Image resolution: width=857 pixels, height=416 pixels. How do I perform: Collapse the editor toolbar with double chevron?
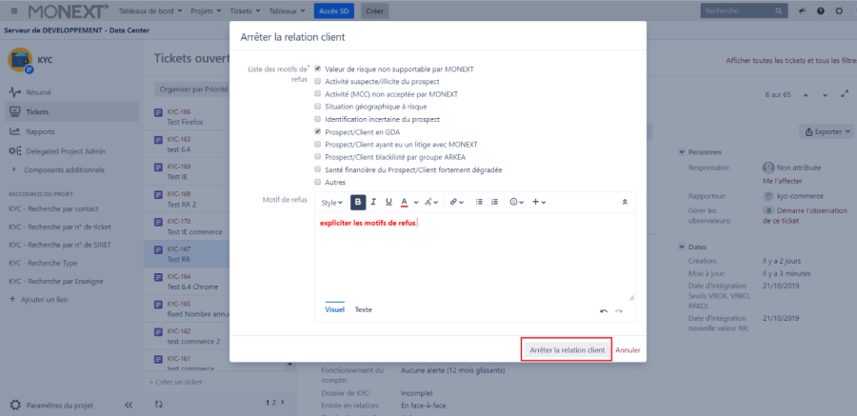coord(625,202)
